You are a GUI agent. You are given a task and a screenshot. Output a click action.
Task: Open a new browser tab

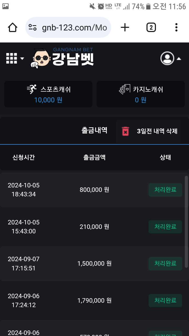pos(125,27)
